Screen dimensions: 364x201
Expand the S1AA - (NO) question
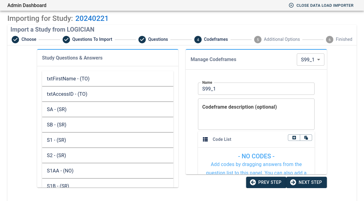tap(108, 171)
